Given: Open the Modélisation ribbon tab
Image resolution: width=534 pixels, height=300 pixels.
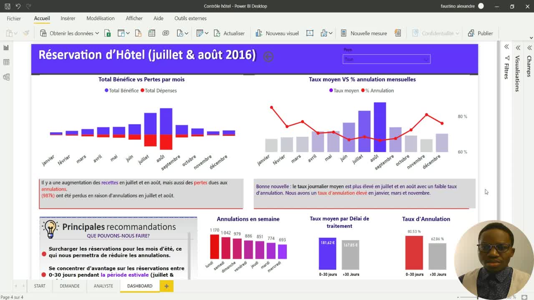Looking at the screenshot, I should click(x=100, y=18).
